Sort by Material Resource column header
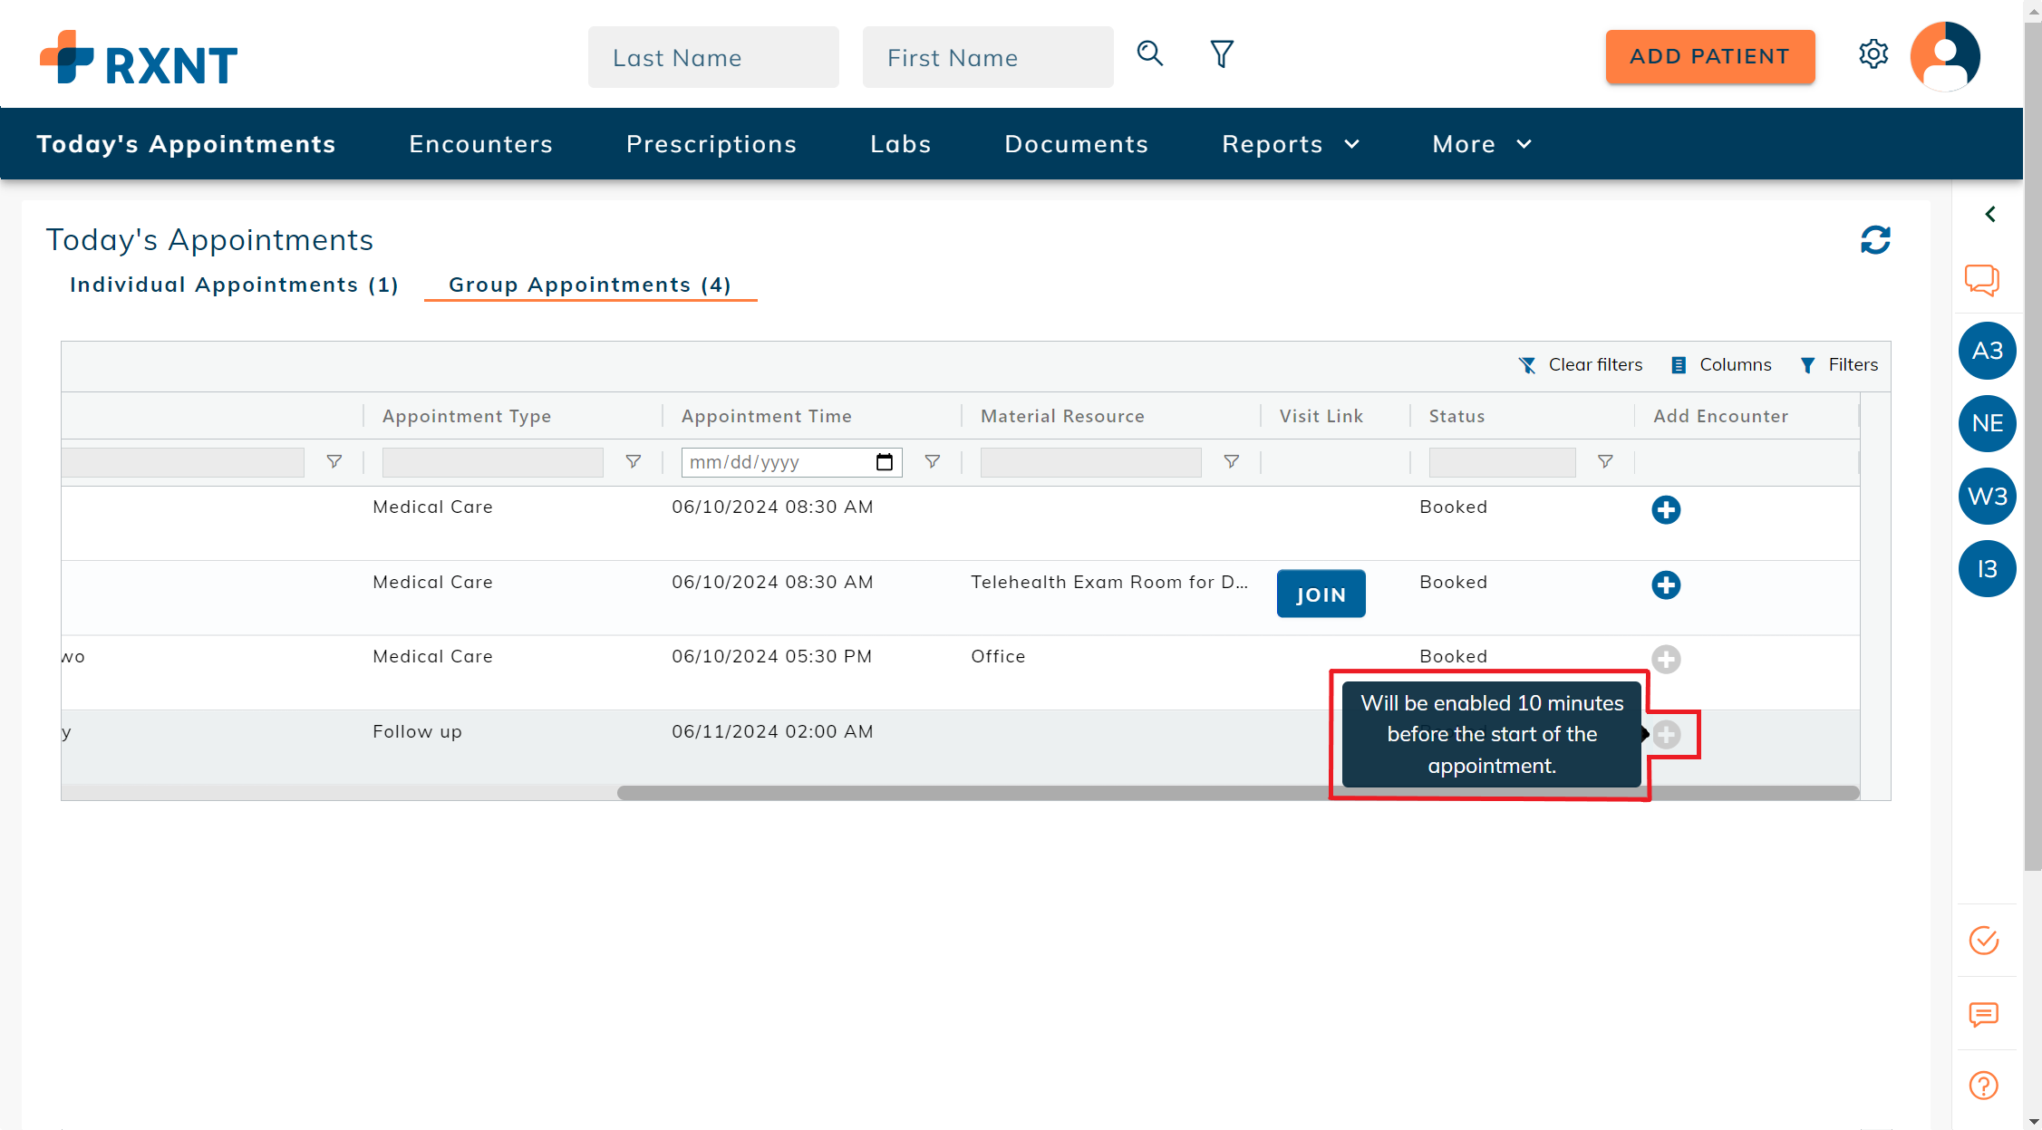 (x=1062, y=416)
